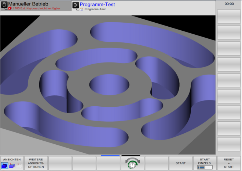This screenshot has height=171, width=242.
Task: Click the small Programm-Test sub-mode icon
Action: tap(81, 9)
